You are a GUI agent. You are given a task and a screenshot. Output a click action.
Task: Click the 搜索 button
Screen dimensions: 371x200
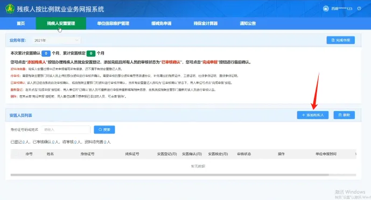[104, 130]
